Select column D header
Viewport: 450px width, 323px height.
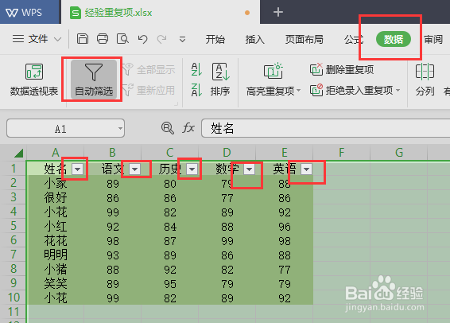coord(227,153)
